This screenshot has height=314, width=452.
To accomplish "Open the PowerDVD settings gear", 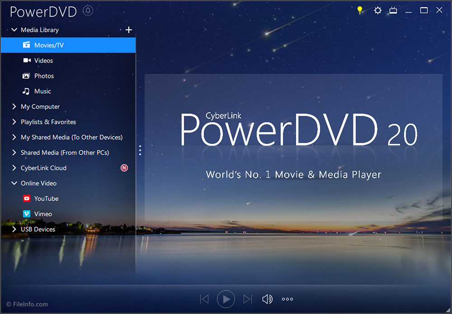I will pyautogui.click(x=377, y=10).
